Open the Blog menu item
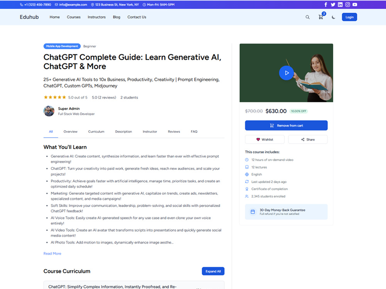The height and width of the screenshot is (289, 386). pos(117,17)
